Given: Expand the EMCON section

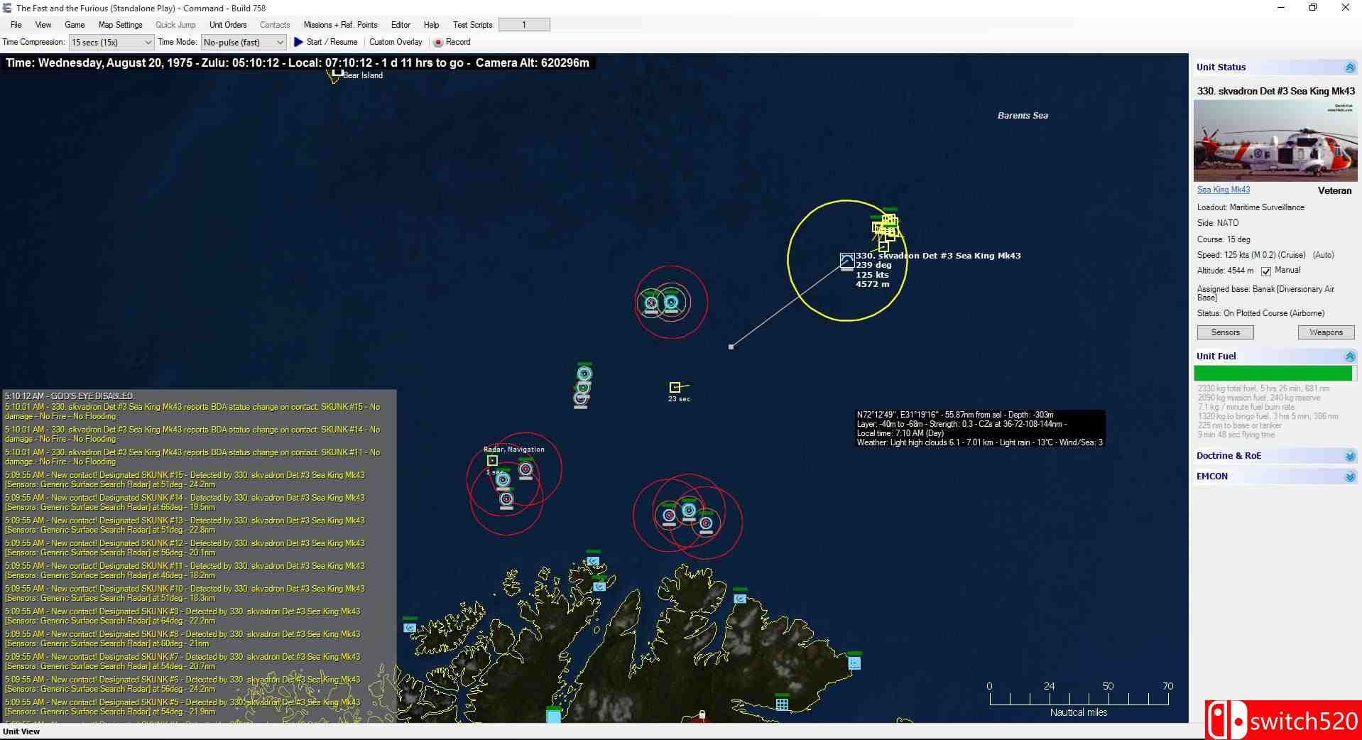Looking at the screenshot, I should pyautogui.click(x=1349, y=477).
